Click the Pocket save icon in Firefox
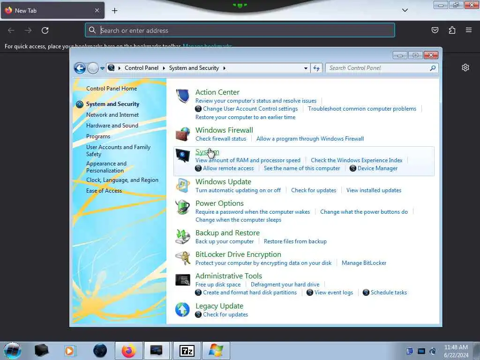The height and width of the screenshot is (360, 480). point(435,30)
